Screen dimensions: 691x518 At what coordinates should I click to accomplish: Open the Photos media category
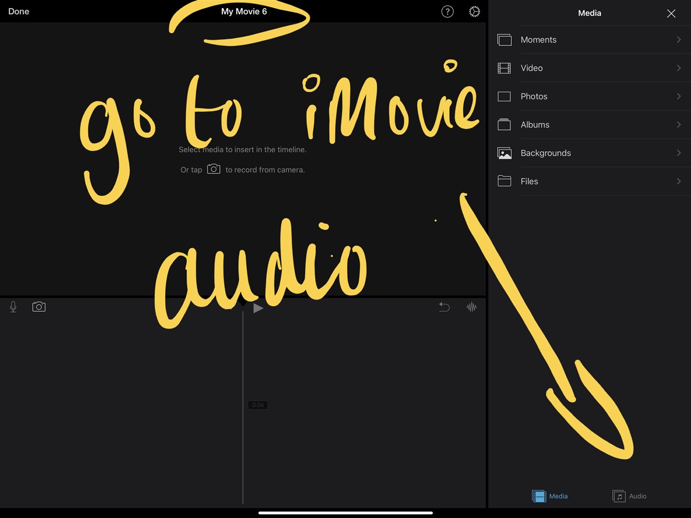[590, 97]
